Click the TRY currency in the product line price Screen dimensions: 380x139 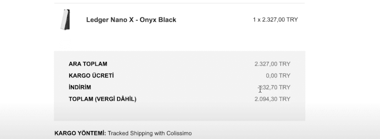coord(292,20)
